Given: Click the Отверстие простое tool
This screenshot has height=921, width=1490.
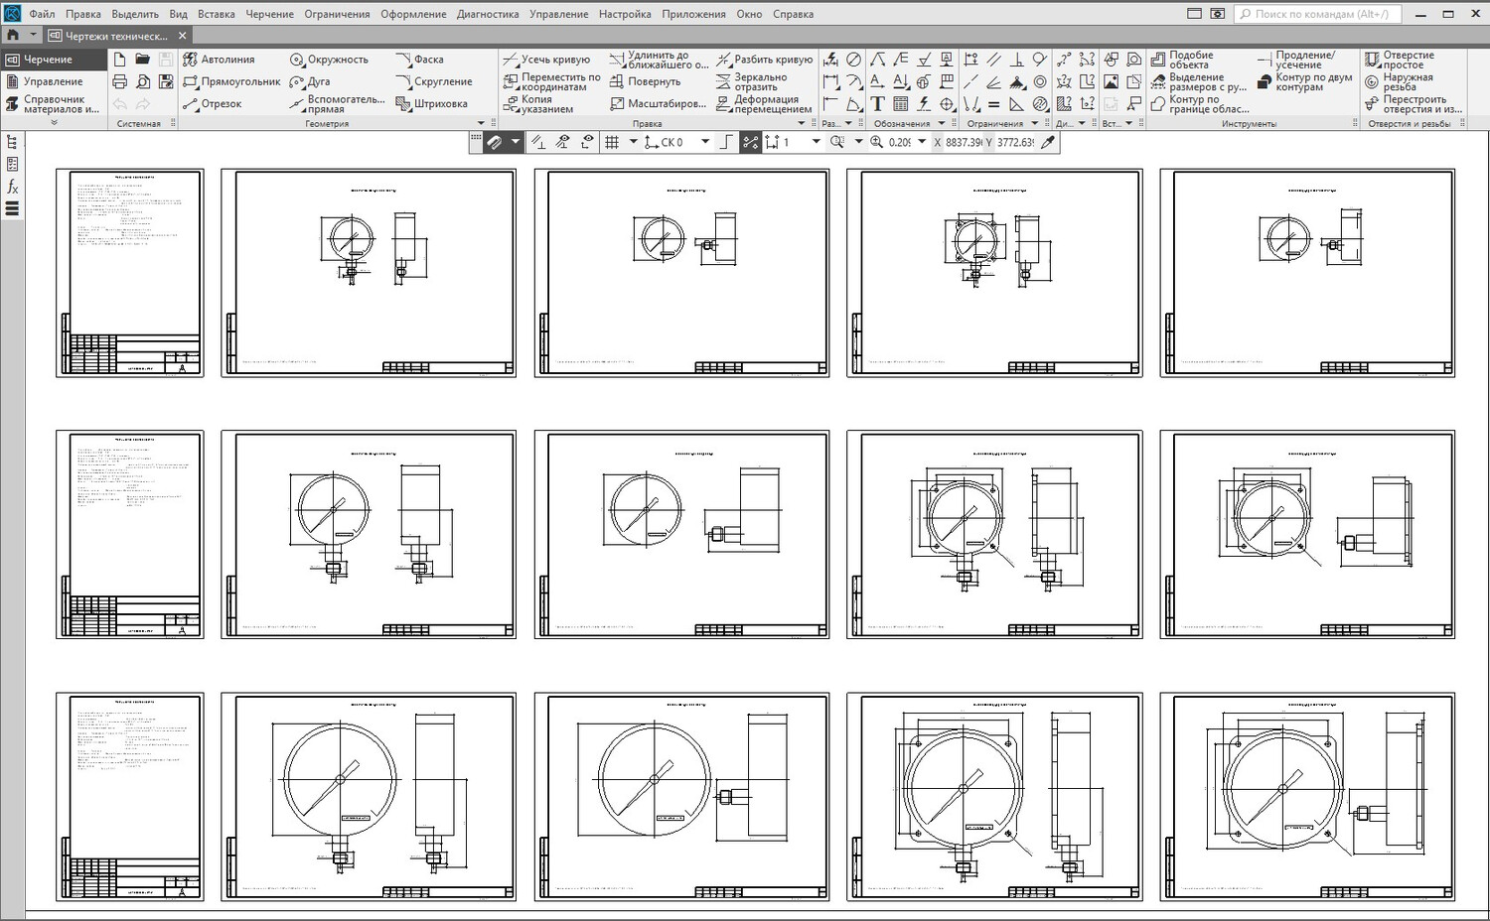Looking at the screenshot, I should pyautogui.click(x=1401, y=60).
